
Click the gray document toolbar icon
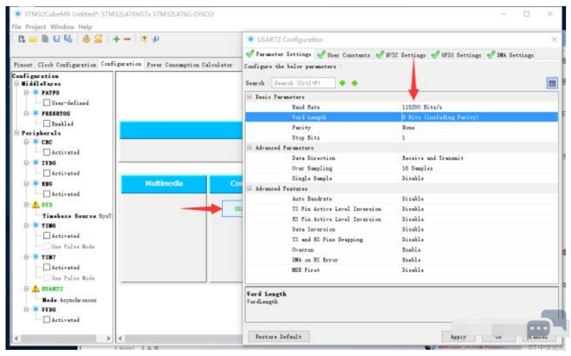click(x=45, y=39)
